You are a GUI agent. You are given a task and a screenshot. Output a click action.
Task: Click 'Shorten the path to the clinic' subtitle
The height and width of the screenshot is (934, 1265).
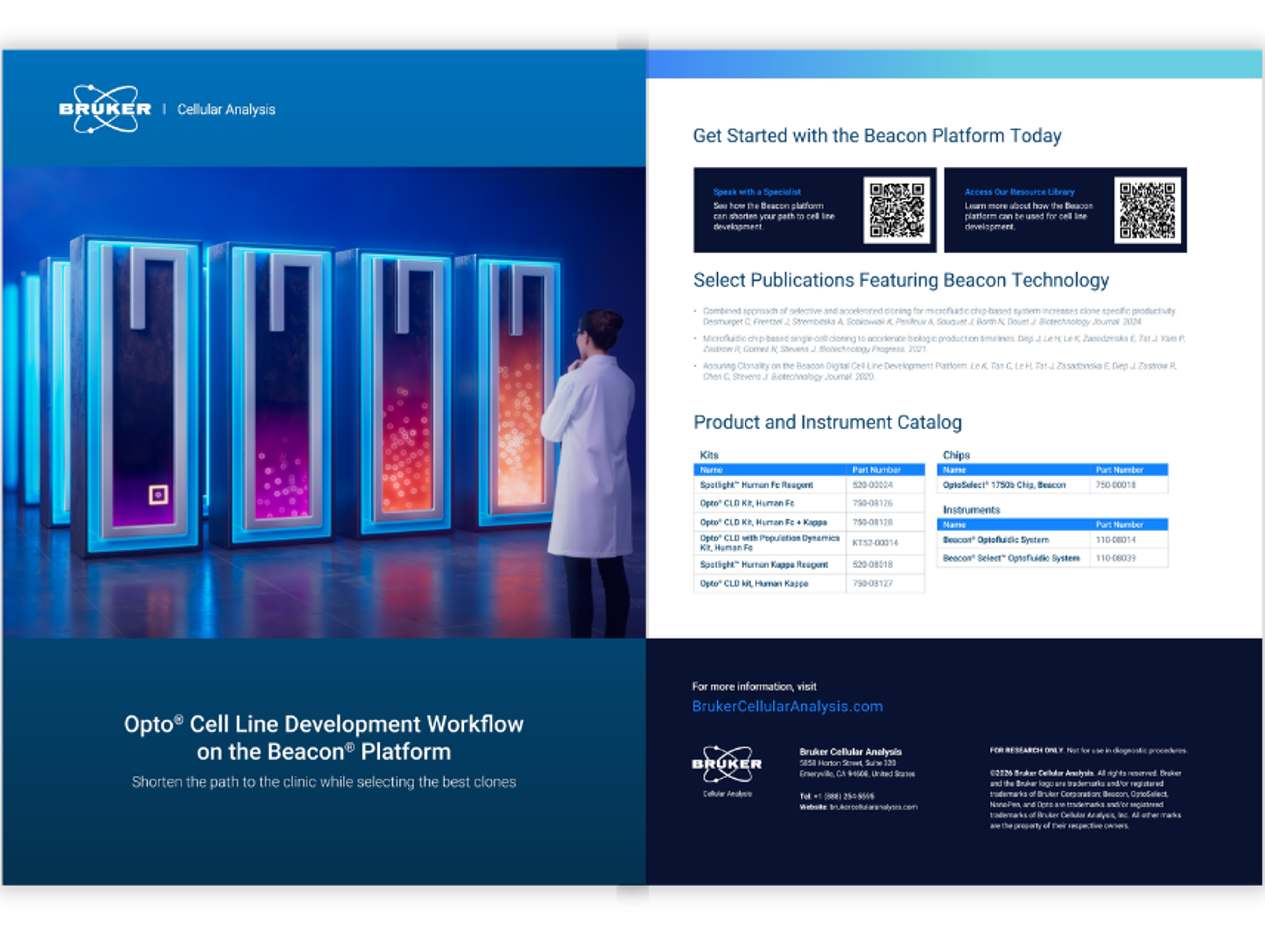coord(324,782)
